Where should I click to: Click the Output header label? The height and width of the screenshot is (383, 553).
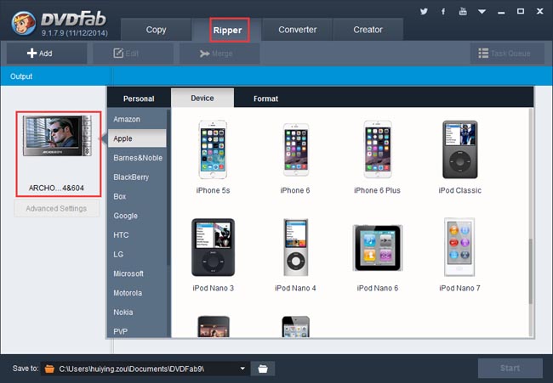(21, 76)
